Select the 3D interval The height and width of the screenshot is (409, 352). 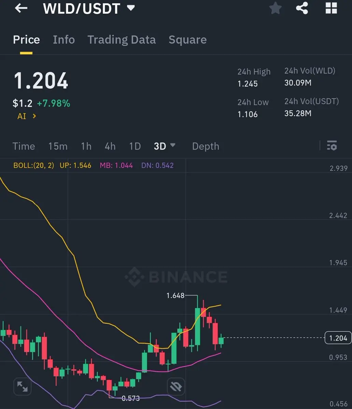160,146
